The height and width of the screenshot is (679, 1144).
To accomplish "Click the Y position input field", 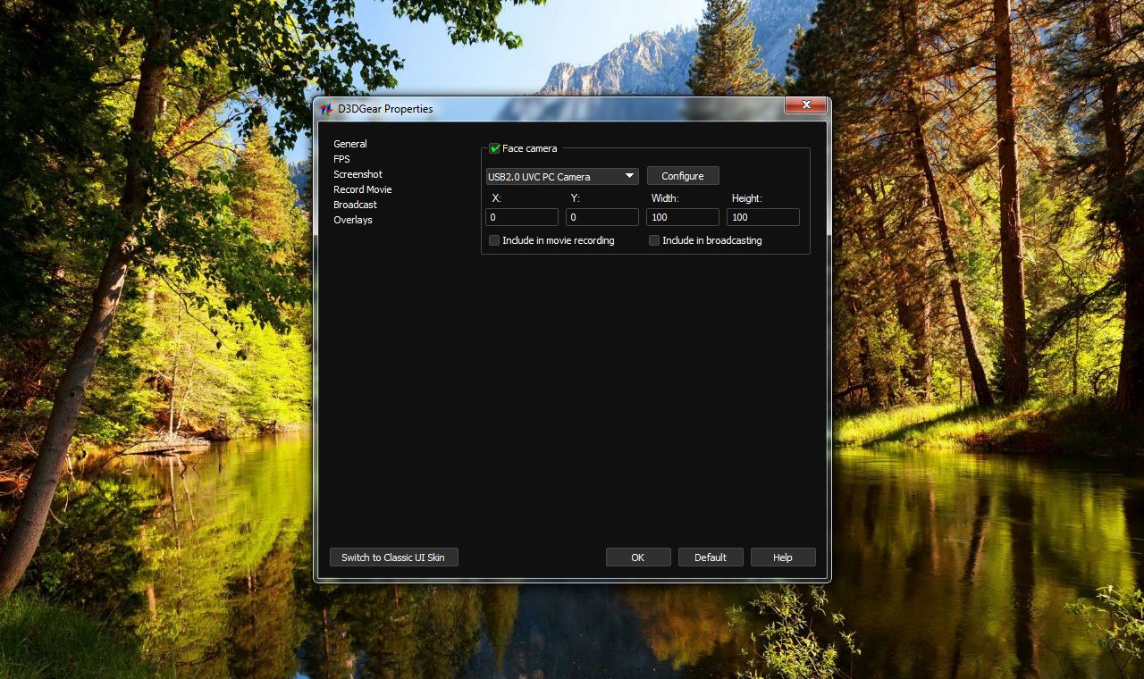I will tap(602, 217).
